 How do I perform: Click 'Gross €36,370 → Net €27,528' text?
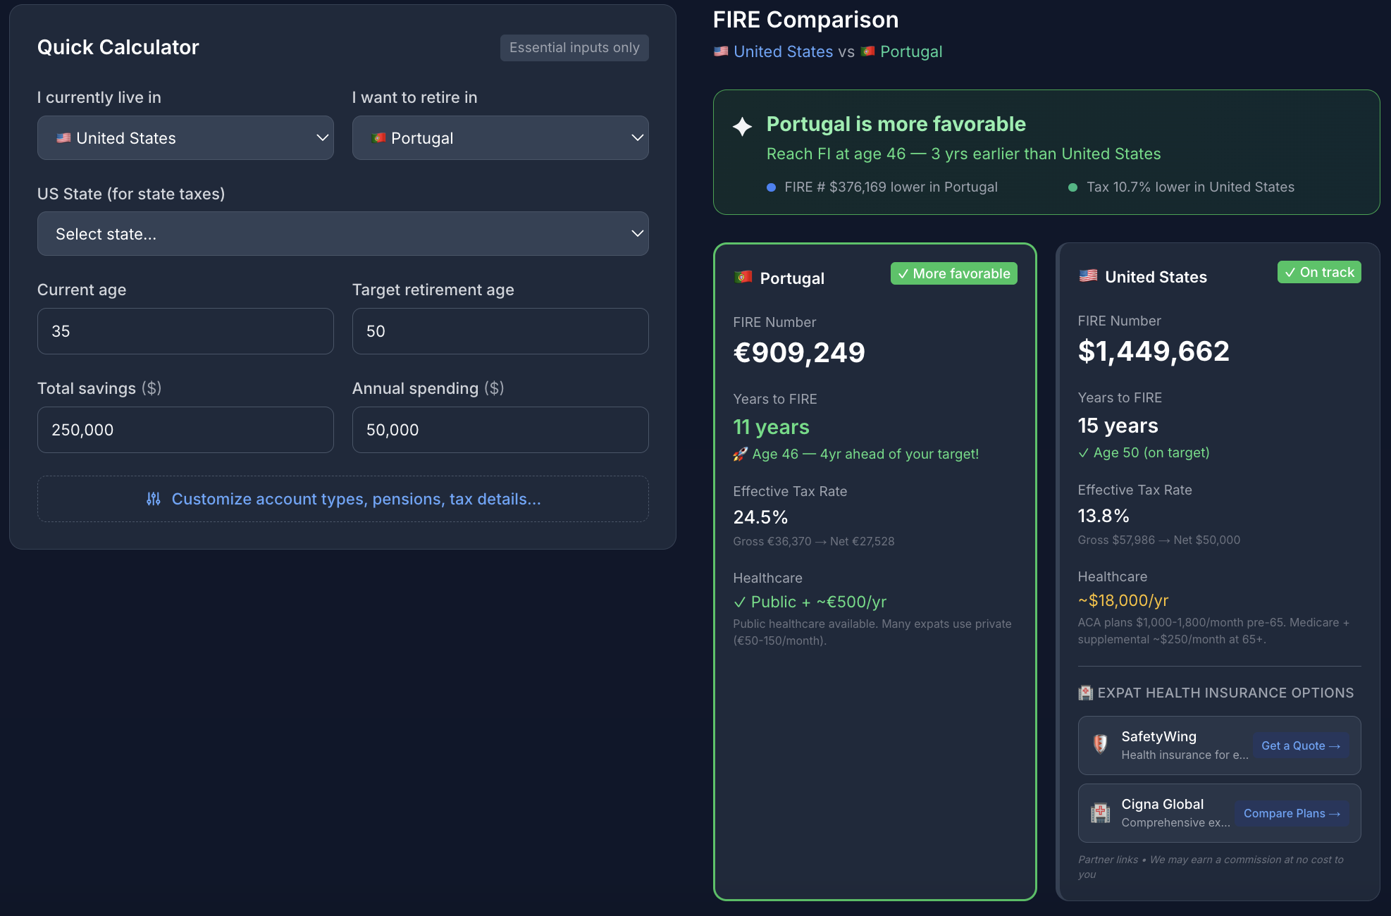click(x=813, y=541)
